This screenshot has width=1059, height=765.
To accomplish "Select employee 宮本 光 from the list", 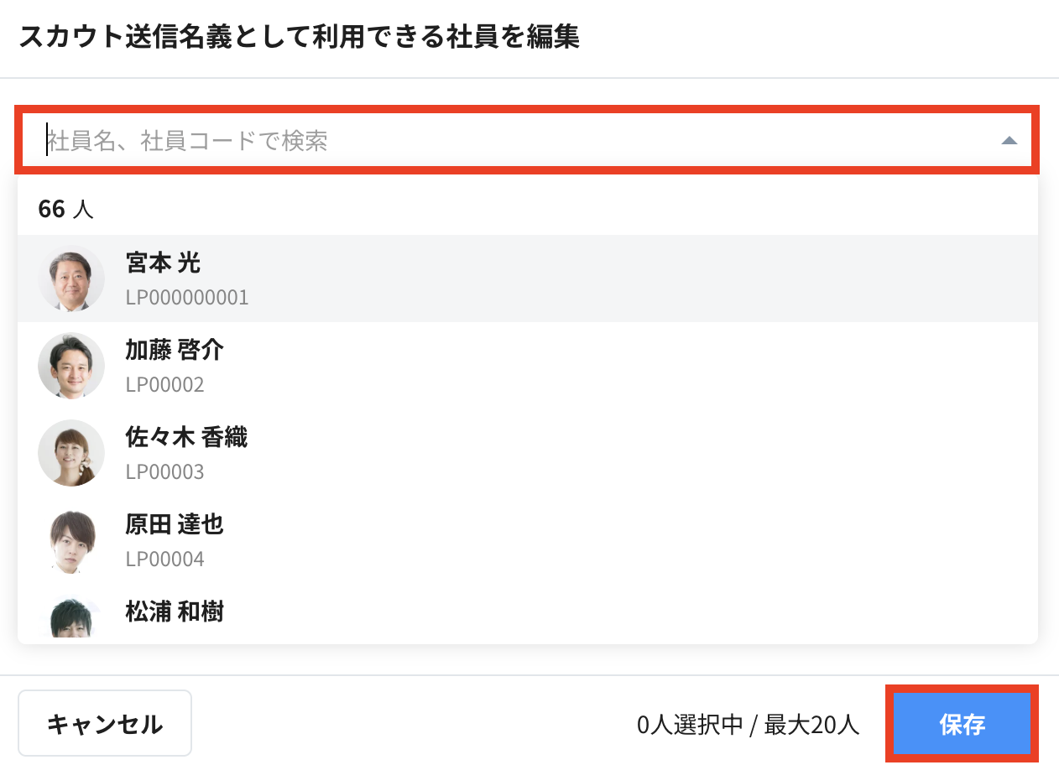I will click(x=527, y=278).
